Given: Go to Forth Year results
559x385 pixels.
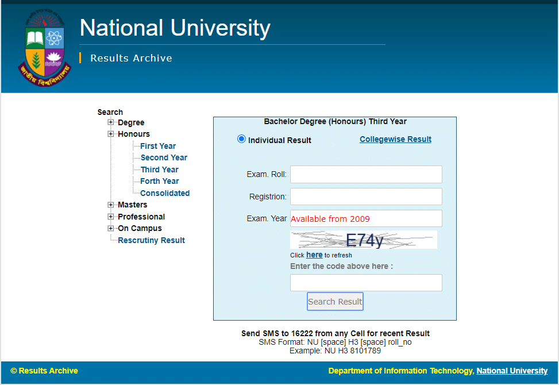Looking at the screenshot, I should click(x=159, y=181).
